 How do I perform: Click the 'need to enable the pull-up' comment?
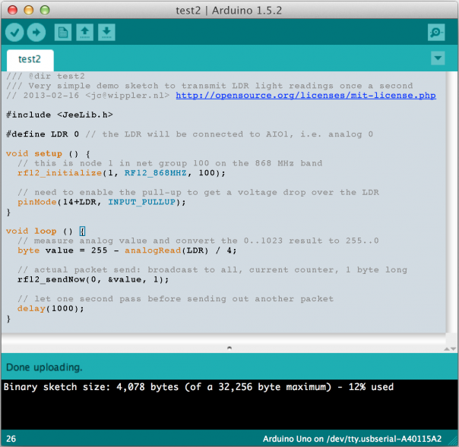coord(198,192)
